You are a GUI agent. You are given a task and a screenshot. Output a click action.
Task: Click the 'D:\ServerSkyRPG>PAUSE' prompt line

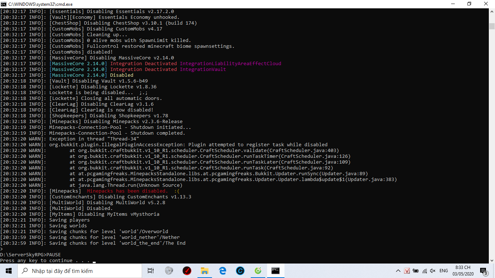point(30,254)
